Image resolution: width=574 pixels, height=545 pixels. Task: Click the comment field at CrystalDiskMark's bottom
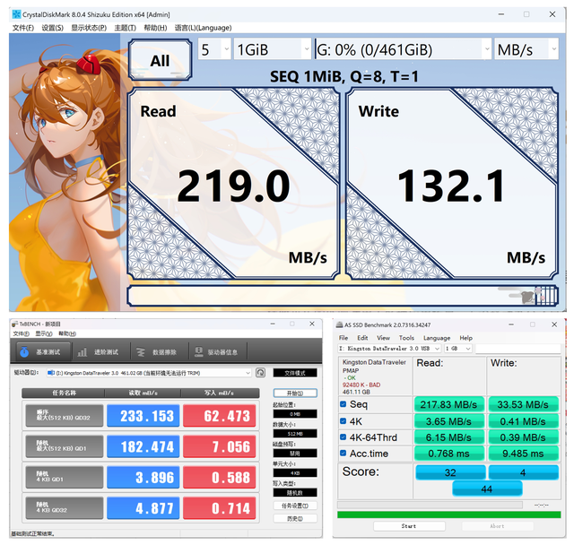tap(343, 296)
